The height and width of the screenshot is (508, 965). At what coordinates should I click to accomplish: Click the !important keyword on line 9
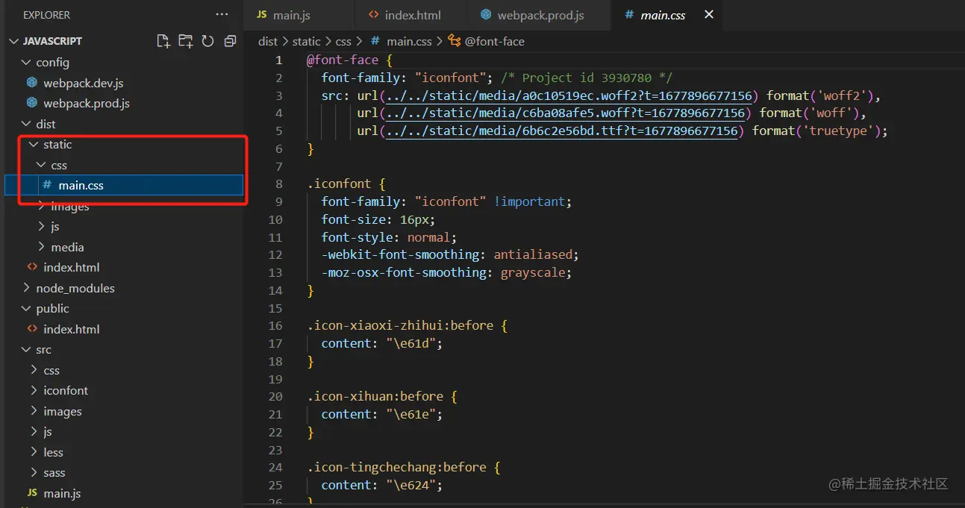coord(529,201)
